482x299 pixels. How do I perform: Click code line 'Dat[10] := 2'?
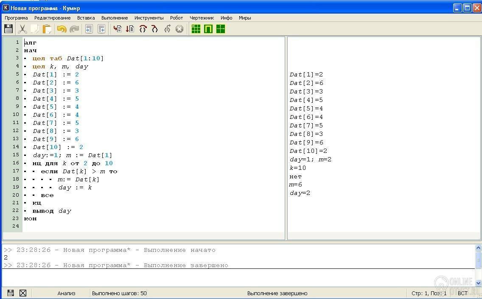(x=58, y=147)
